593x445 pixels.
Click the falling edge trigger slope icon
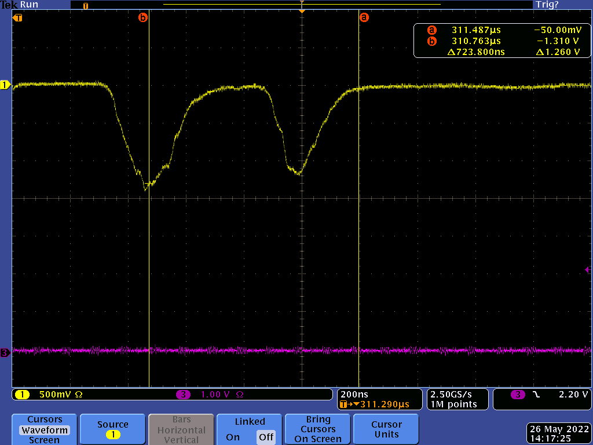tap(536, 395)
